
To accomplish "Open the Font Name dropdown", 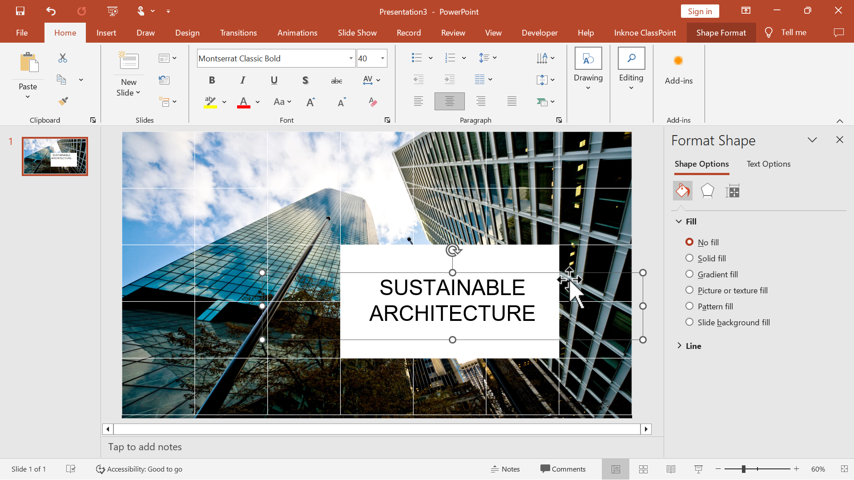I will pos(351,57).
